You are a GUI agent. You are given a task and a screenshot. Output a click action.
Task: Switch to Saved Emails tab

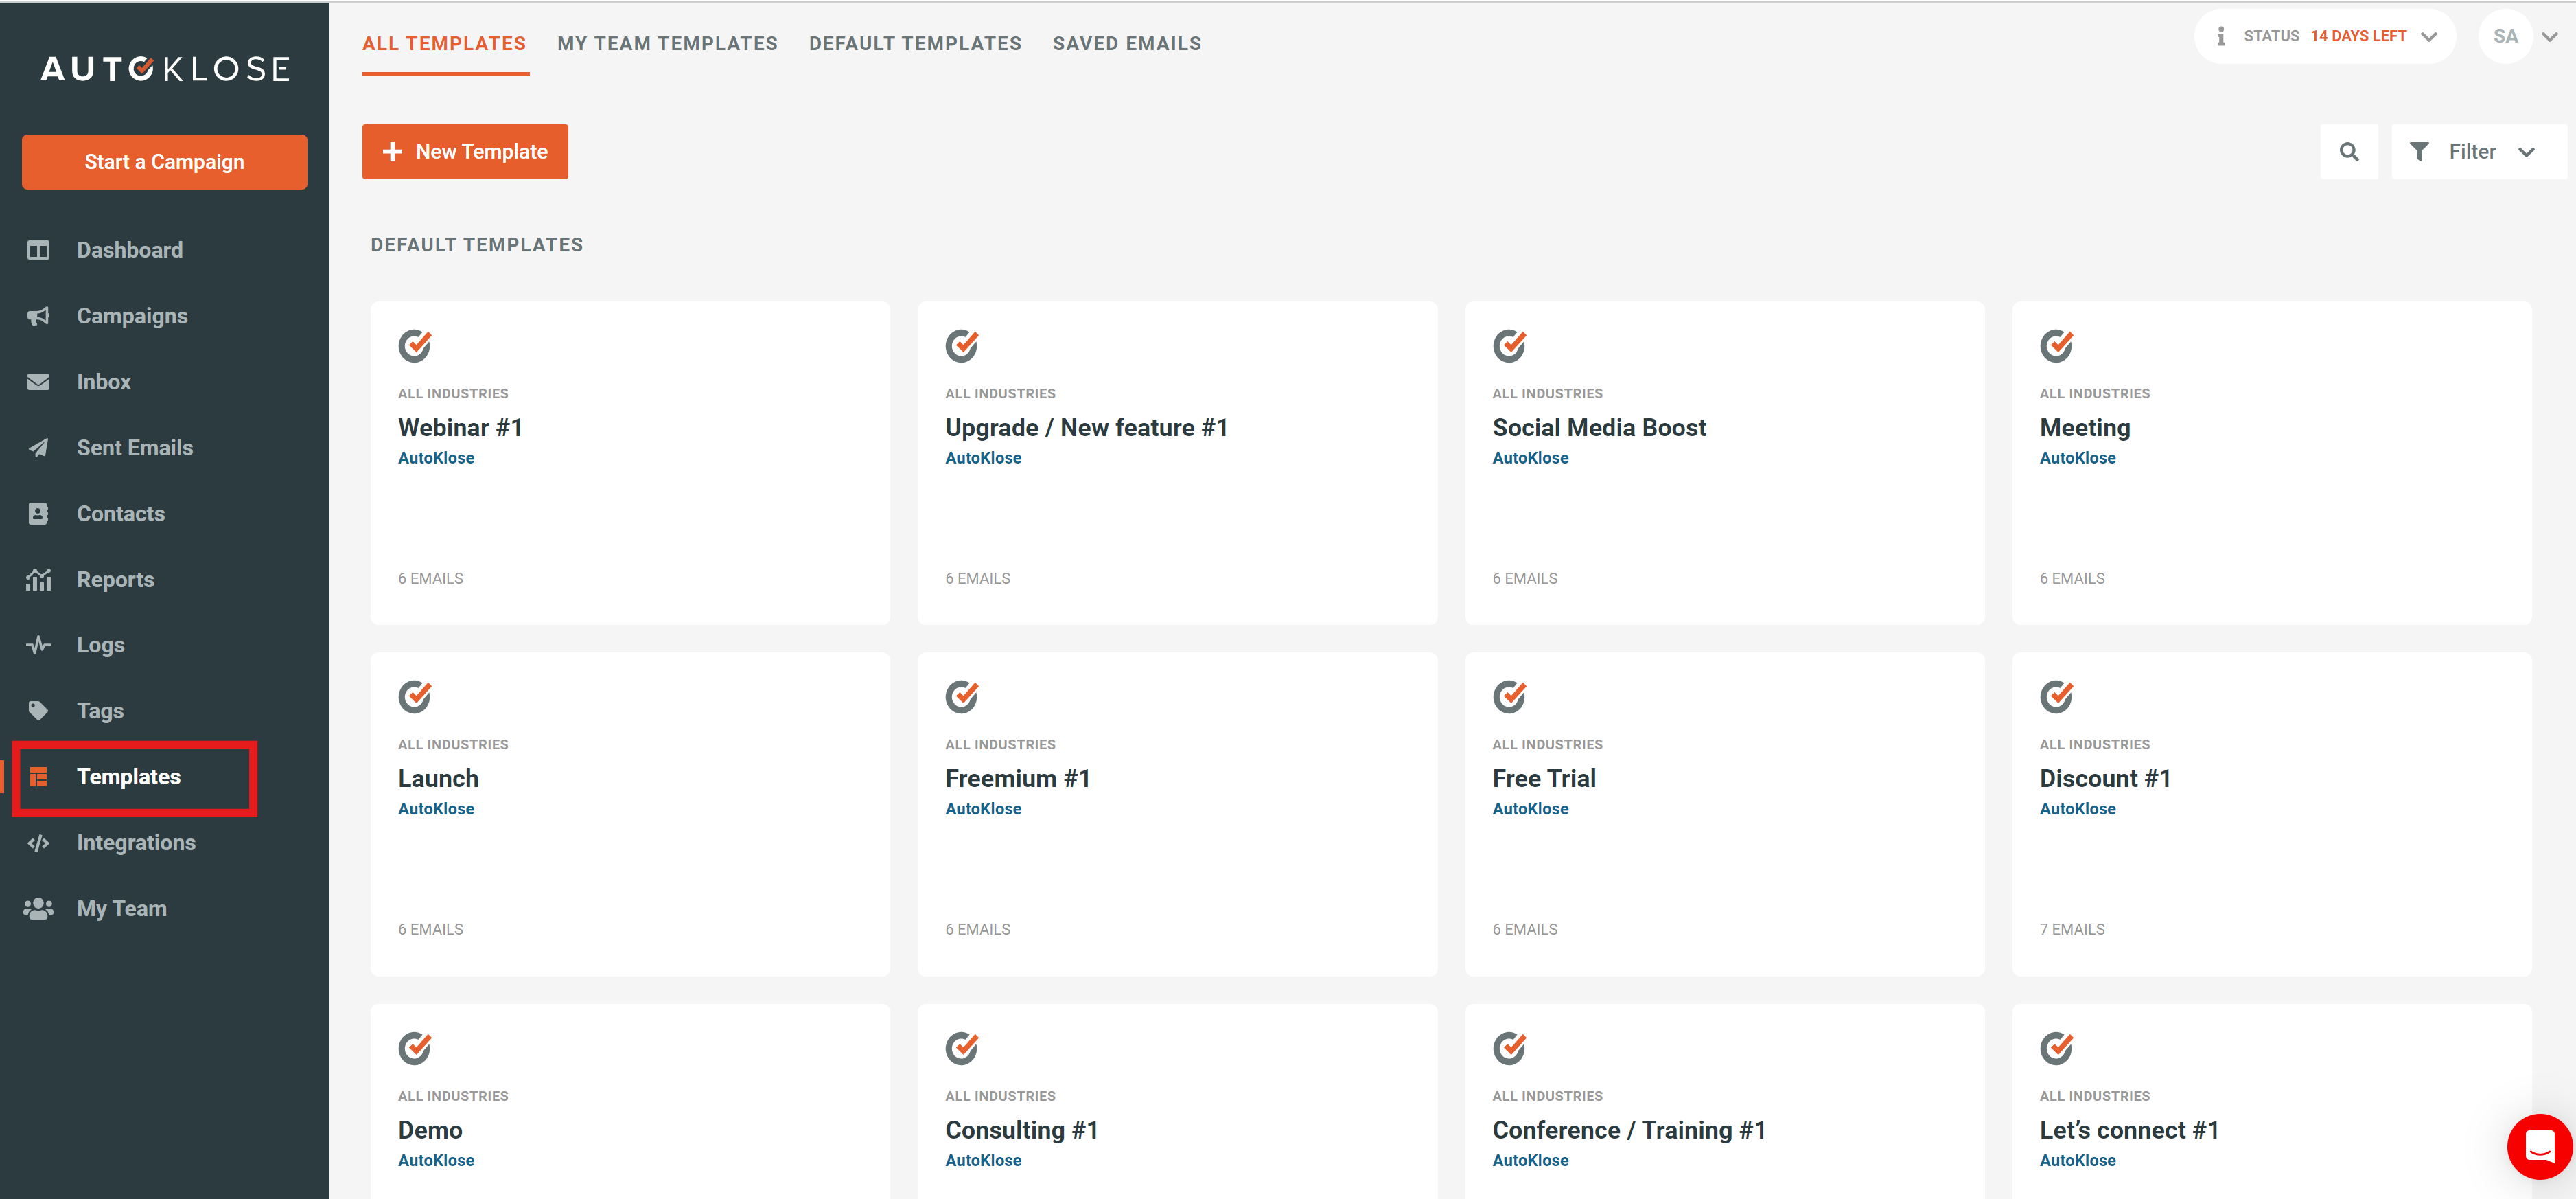1126,43
